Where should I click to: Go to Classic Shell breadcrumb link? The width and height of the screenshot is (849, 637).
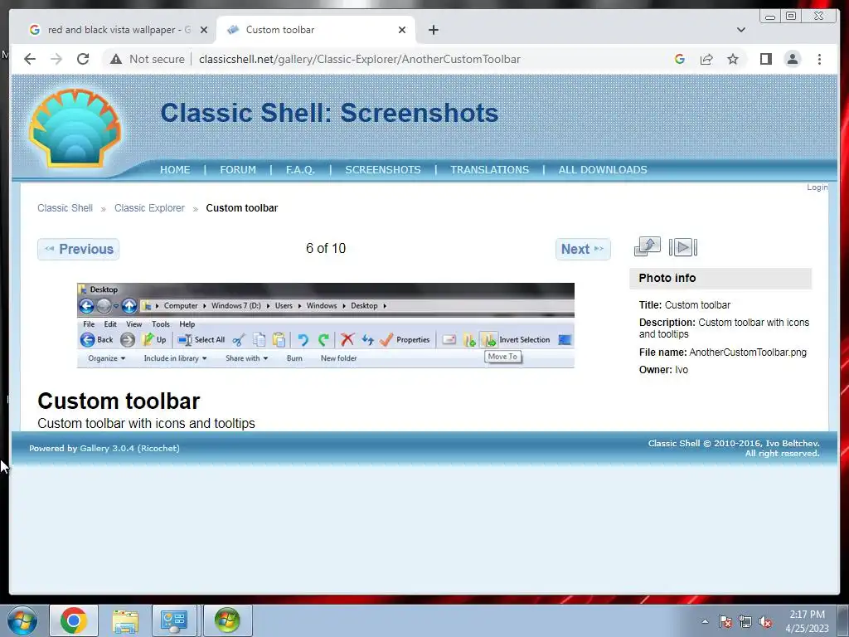[65, 208]
